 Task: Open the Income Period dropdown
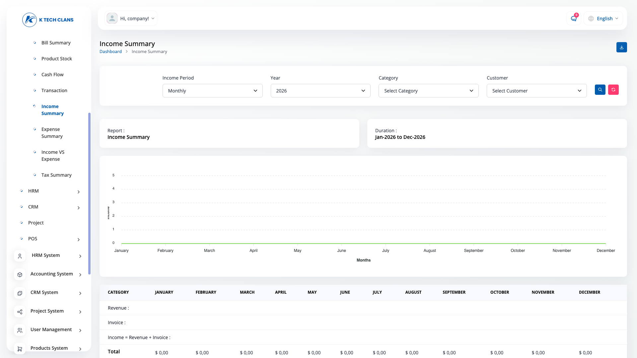pyautogui.click(x=212, y=91)
